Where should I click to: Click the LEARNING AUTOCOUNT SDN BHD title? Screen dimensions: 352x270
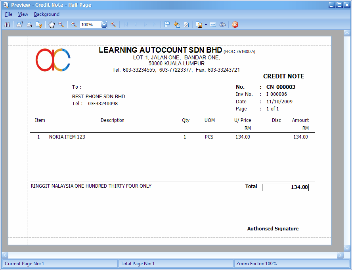(161, 50)
